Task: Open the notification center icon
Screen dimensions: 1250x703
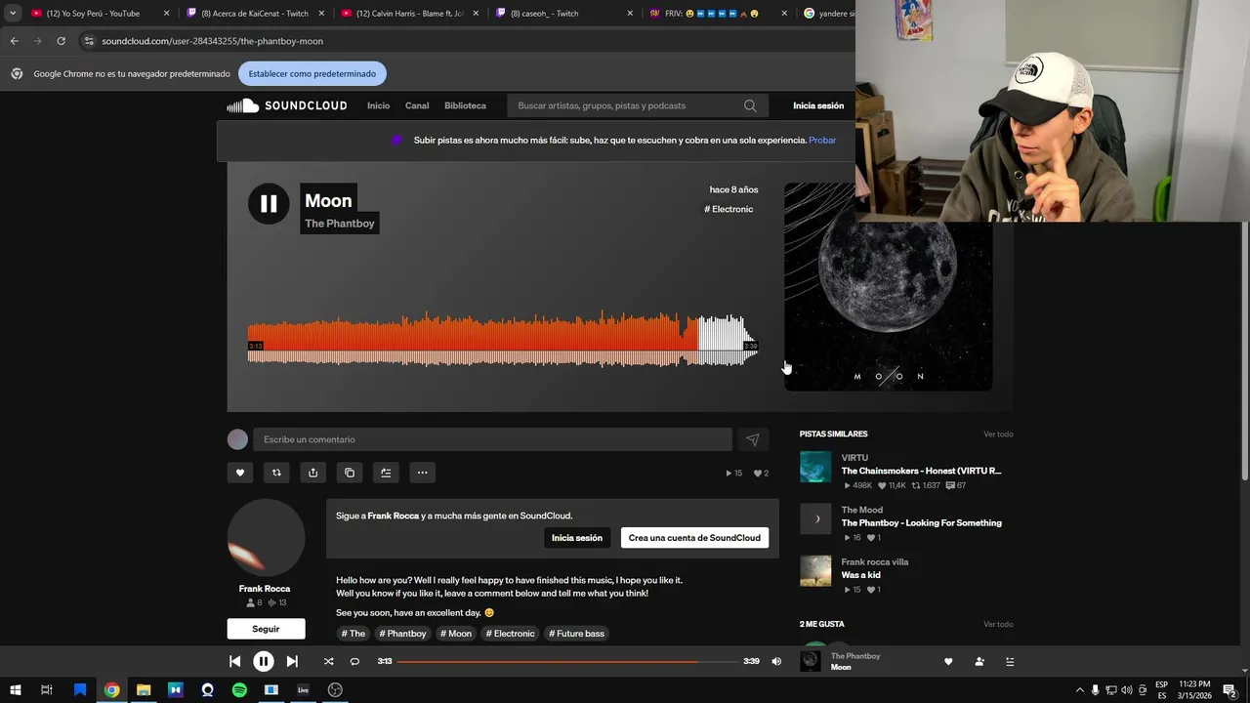Action: click(1230, 689)
